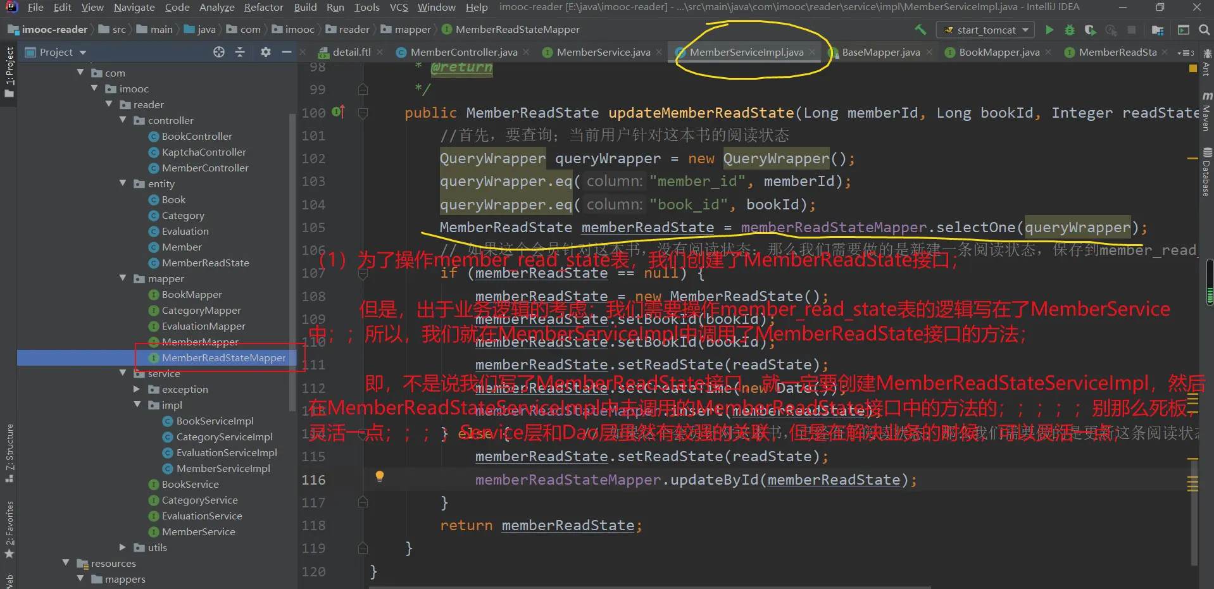Toggle the Structure tool window stripe
This screenshot has width=1214, height=589.
pos(9,452)
